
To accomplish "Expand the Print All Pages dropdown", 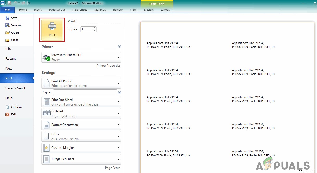I will pyautogui.click(x=118, y=83).
